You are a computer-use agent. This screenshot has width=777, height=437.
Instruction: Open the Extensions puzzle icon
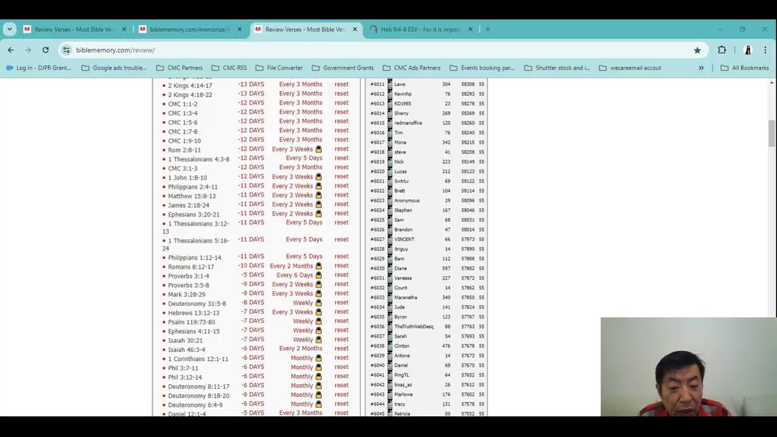(x=722, y=50)
